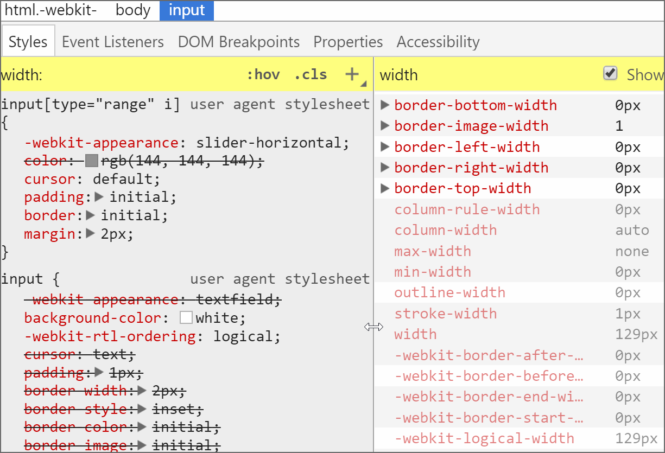The image size is (665, 453).
Task: Click the plus icon to add new style rule
Action: 353,74
